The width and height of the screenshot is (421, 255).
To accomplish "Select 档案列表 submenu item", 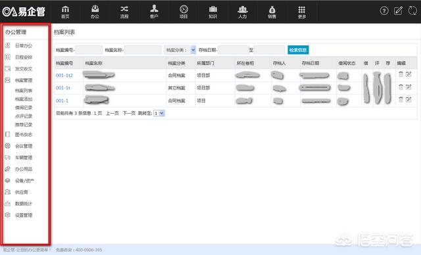I will 24,91.
